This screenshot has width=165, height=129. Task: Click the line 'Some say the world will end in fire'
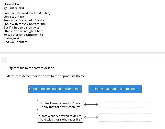27,13
